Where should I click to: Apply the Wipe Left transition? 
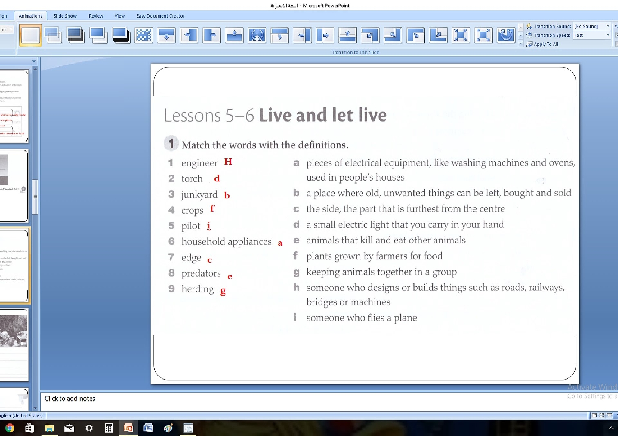click(189, 35)
